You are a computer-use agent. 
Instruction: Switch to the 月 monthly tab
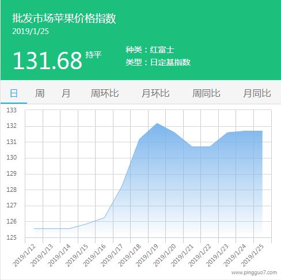[x=66, y=93]
